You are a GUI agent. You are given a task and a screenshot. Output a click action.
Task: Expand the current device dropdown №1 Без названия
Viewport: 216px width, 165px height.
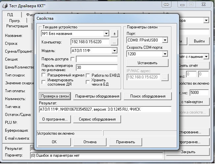click(106, 34)
